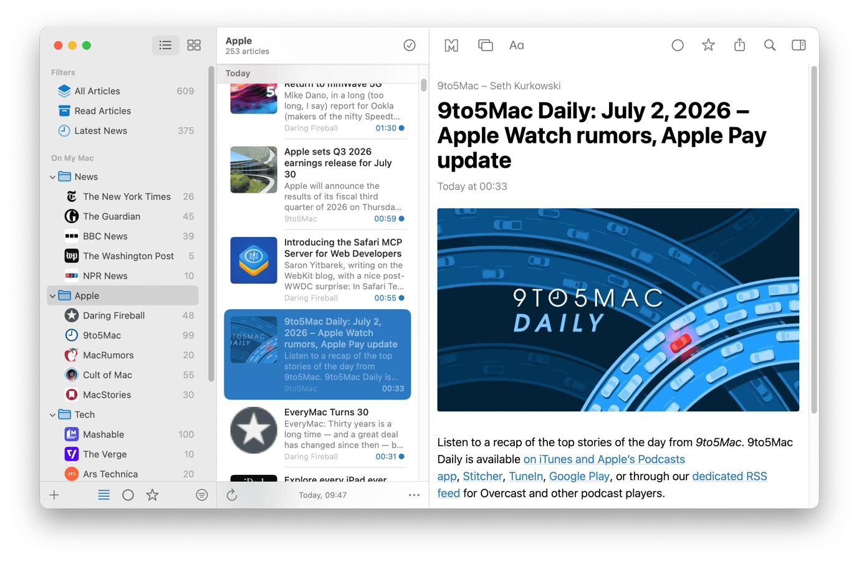
Task: Toggle the right sidebar panel
Action: click(x=799, y=45)
